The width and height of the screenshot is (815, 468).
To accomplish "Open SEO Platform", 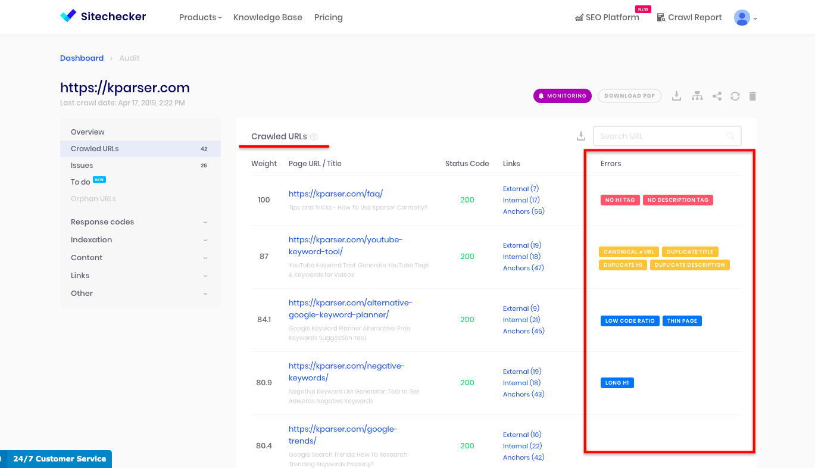I will coord(607,17).
